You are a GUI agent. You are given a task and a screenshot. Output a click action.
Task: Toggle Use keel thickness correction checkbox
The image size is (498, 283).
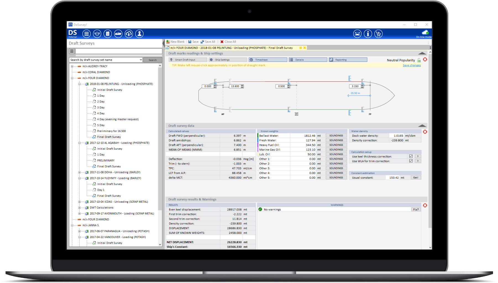point(411,156)
